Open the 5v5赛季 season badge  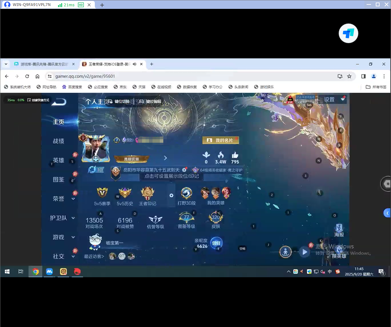[x=102, y=197]
